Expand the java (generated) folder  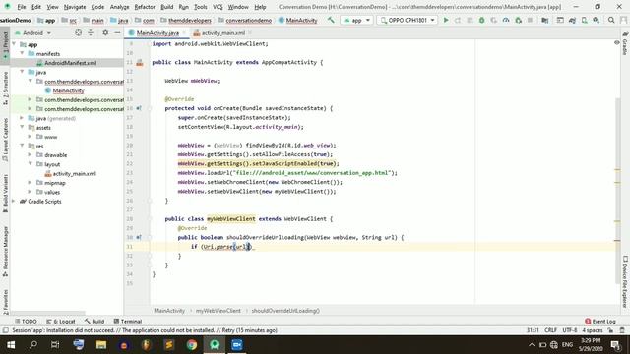pyautogui.click(x=22, y=118)
